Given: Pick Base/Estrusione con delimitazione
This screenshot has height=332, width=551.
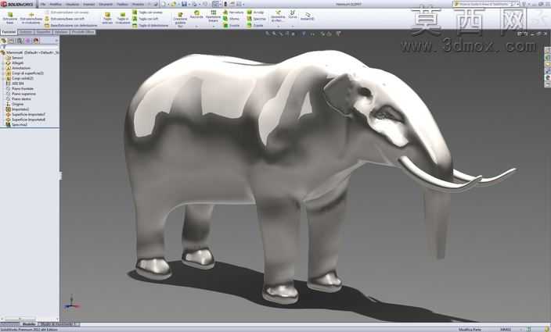Looking at the screenshot, I should coord(71,25).
